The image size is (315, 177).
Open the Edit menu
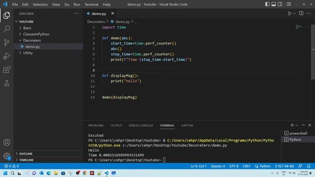point(25,4)
